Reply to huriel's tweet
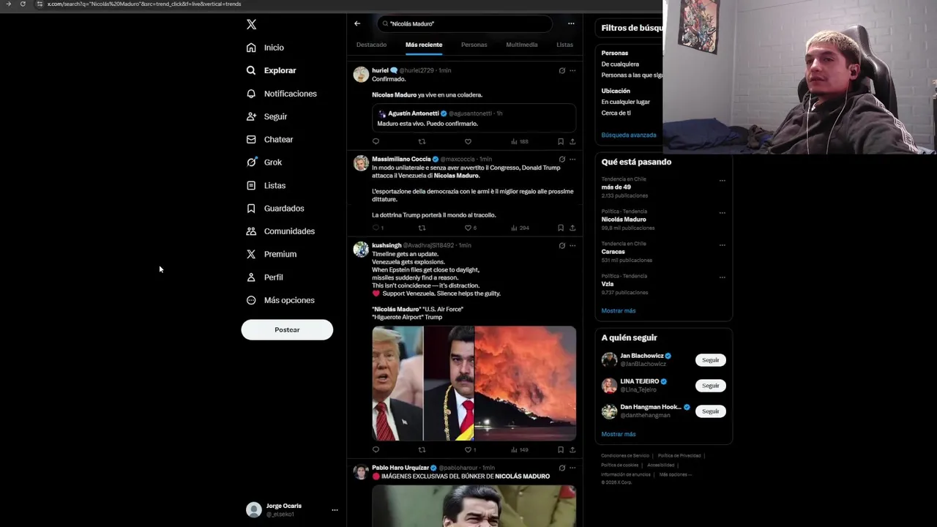The height and width of the screenshot is (527, 937). (376, 141)
